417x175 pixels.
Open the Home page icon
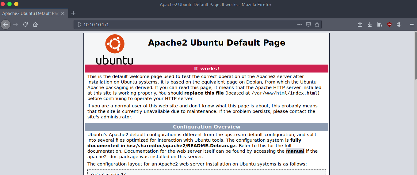[x=35, y=24]
